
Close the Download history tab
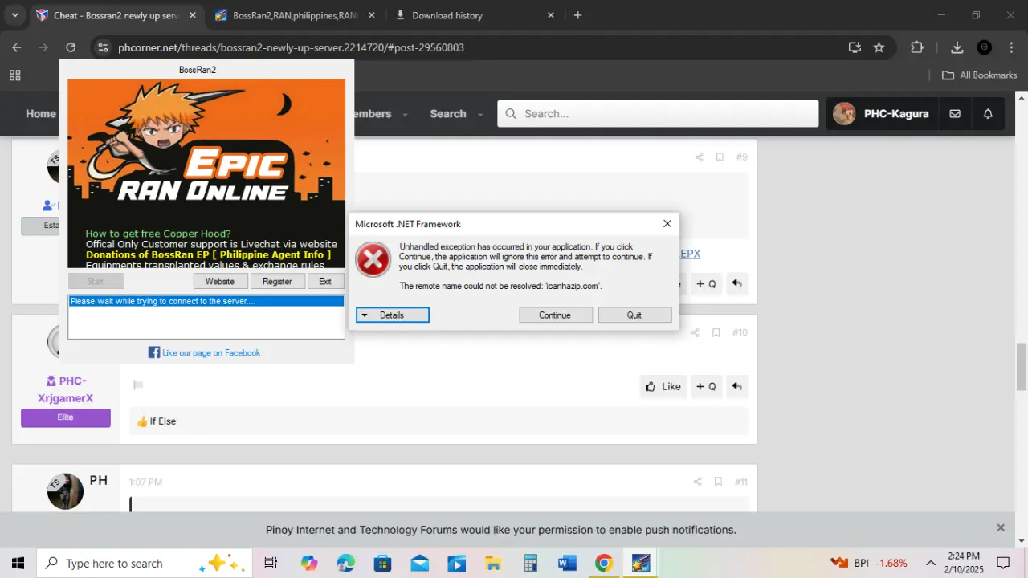point(550,15)
